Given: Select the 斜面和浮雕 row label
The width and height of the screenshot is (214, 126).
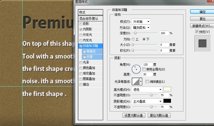Looking at the screenshot, I should (x=91, y=46).
